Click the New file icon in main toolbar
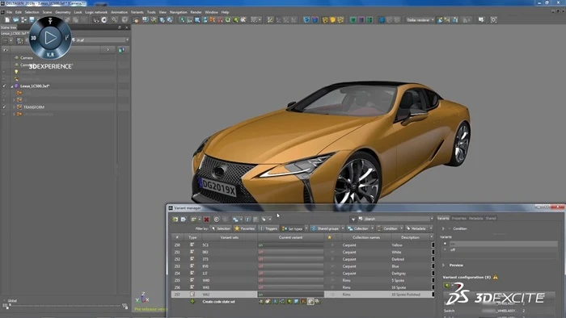Screen dimensions: 566x318 [x=7, y=20]
